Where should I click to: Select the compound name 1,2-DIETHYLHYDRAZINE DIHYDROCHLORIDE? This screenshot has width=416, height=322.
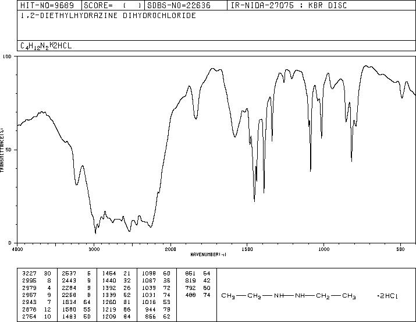coord(108,15)
